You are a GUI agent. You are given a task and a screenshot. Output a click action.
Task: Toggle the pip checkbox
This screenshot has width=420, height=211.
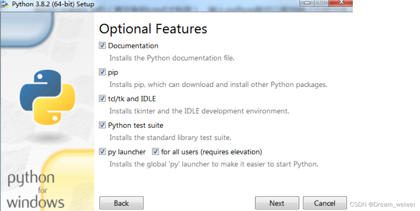(102, 72)
